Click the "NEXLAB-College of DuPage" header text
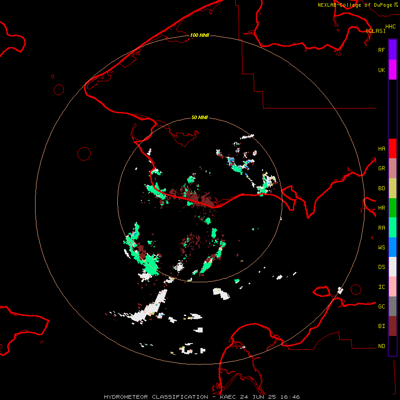 [x=355, y=5]
